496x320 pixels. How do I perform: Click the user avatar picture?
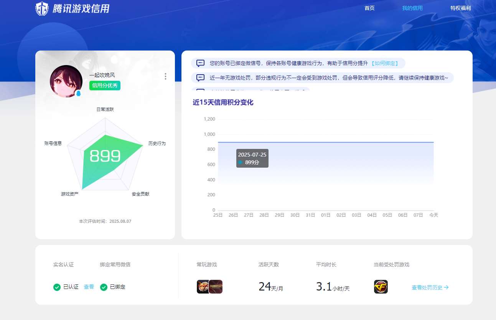click(66, 81)
